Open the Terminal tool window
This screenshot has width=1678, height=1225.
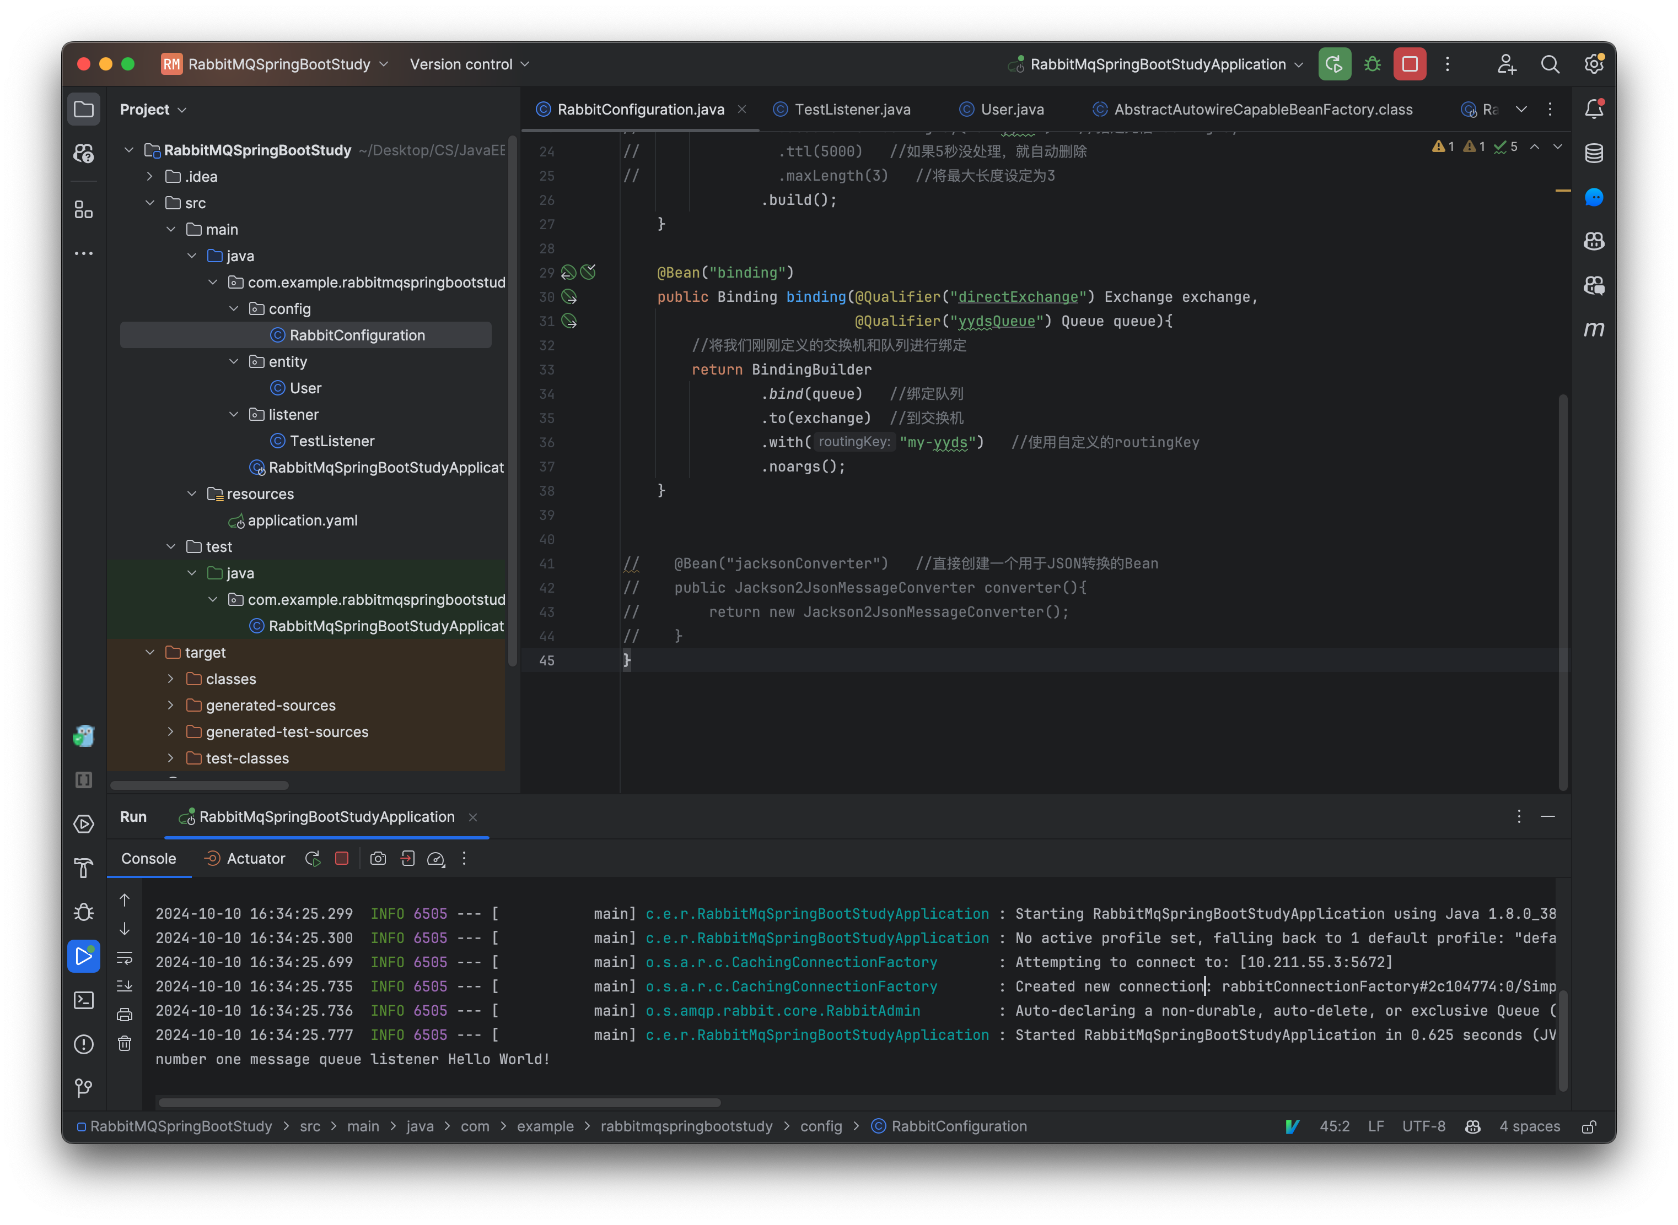[x=84, y=1000]
